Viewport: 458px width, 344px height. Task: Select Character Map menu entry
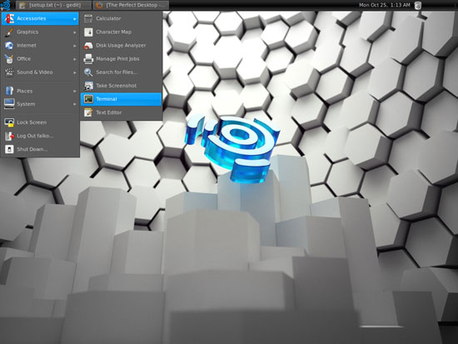click(x=121, y=32)
